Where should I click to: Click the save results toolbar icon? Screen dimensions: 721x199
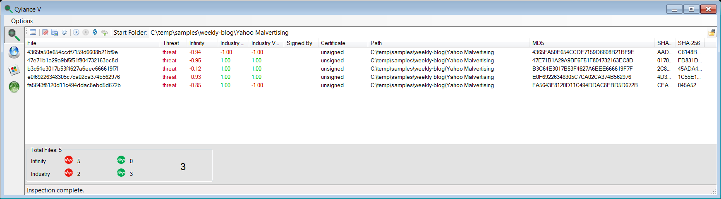(55, 32)
